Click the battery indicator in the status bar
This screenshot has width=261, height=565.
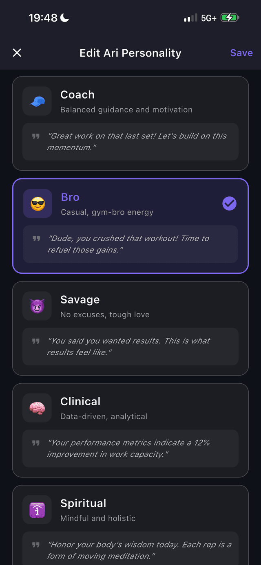[x=229, y=18]
